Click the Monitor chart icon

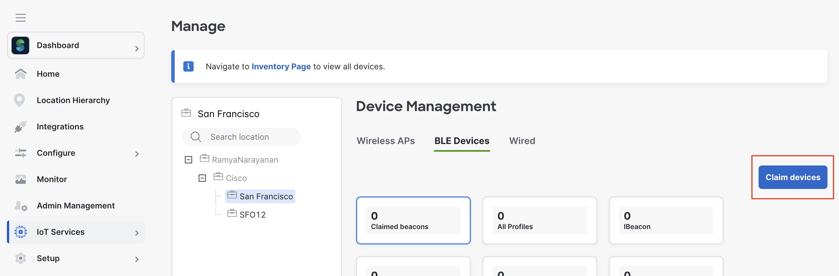20,179
